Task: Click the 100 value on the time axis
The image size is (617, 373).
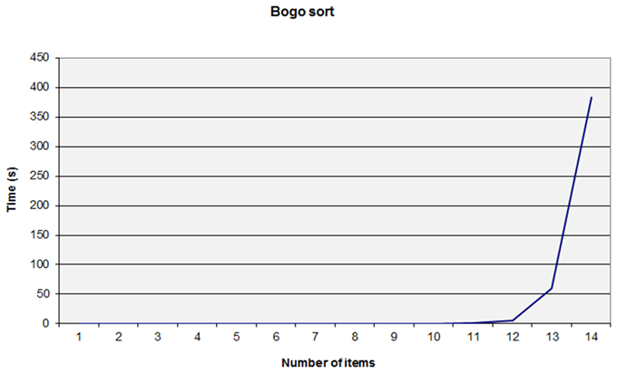Action: click(x=39, y=264)
